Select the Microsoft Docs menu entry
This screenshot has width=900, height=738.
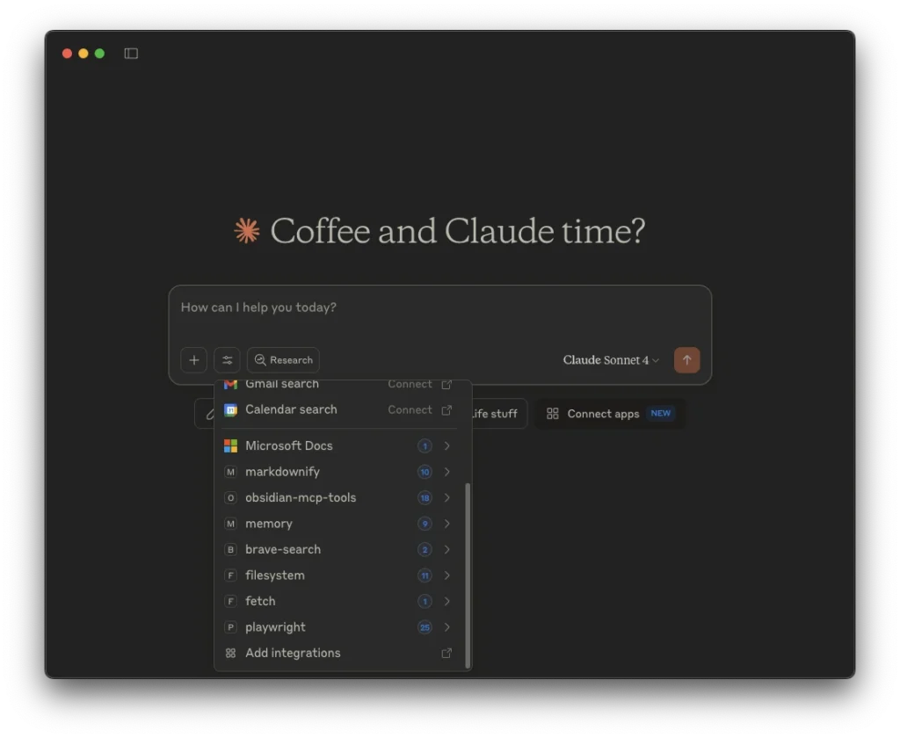click(338, 446)
